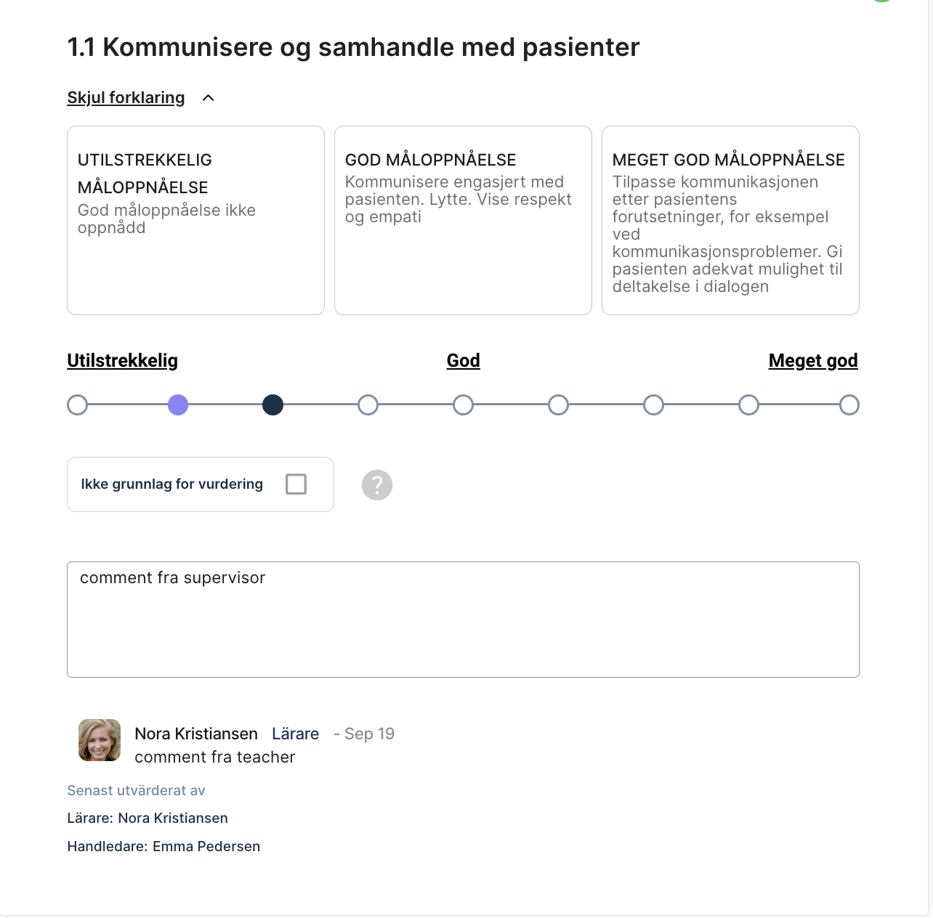Select the middle rating circle under 'God'
Screen dimensions: 933x918
click(463, 405)
